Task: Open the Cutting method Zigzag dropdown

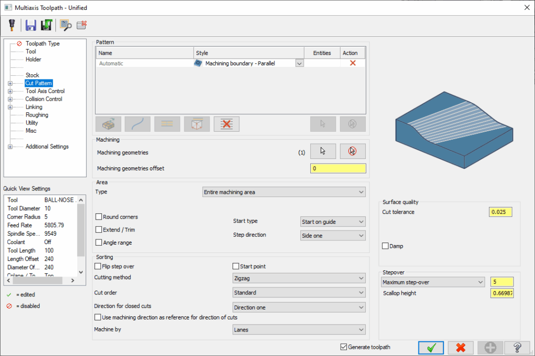Action: click(x=299, y=278)
